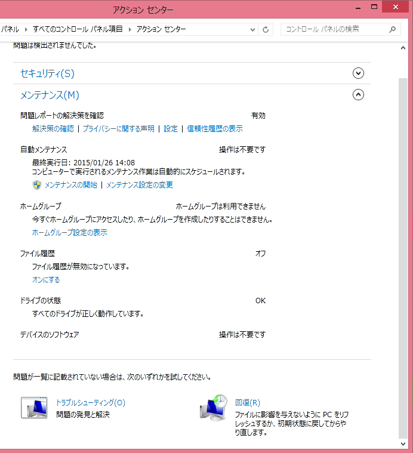Click the メンテナンス(M) heading
This screenshot has height=453, width=413.
(50, 95)
